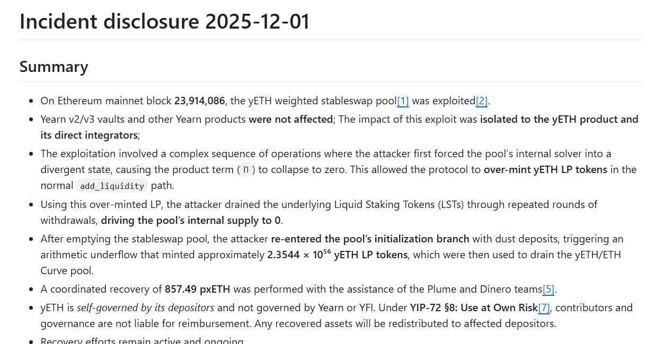This screenshot has height=344, width=664.
Task: Open footnote link [1] after stableswap pool
Action: tap(403, 101)
